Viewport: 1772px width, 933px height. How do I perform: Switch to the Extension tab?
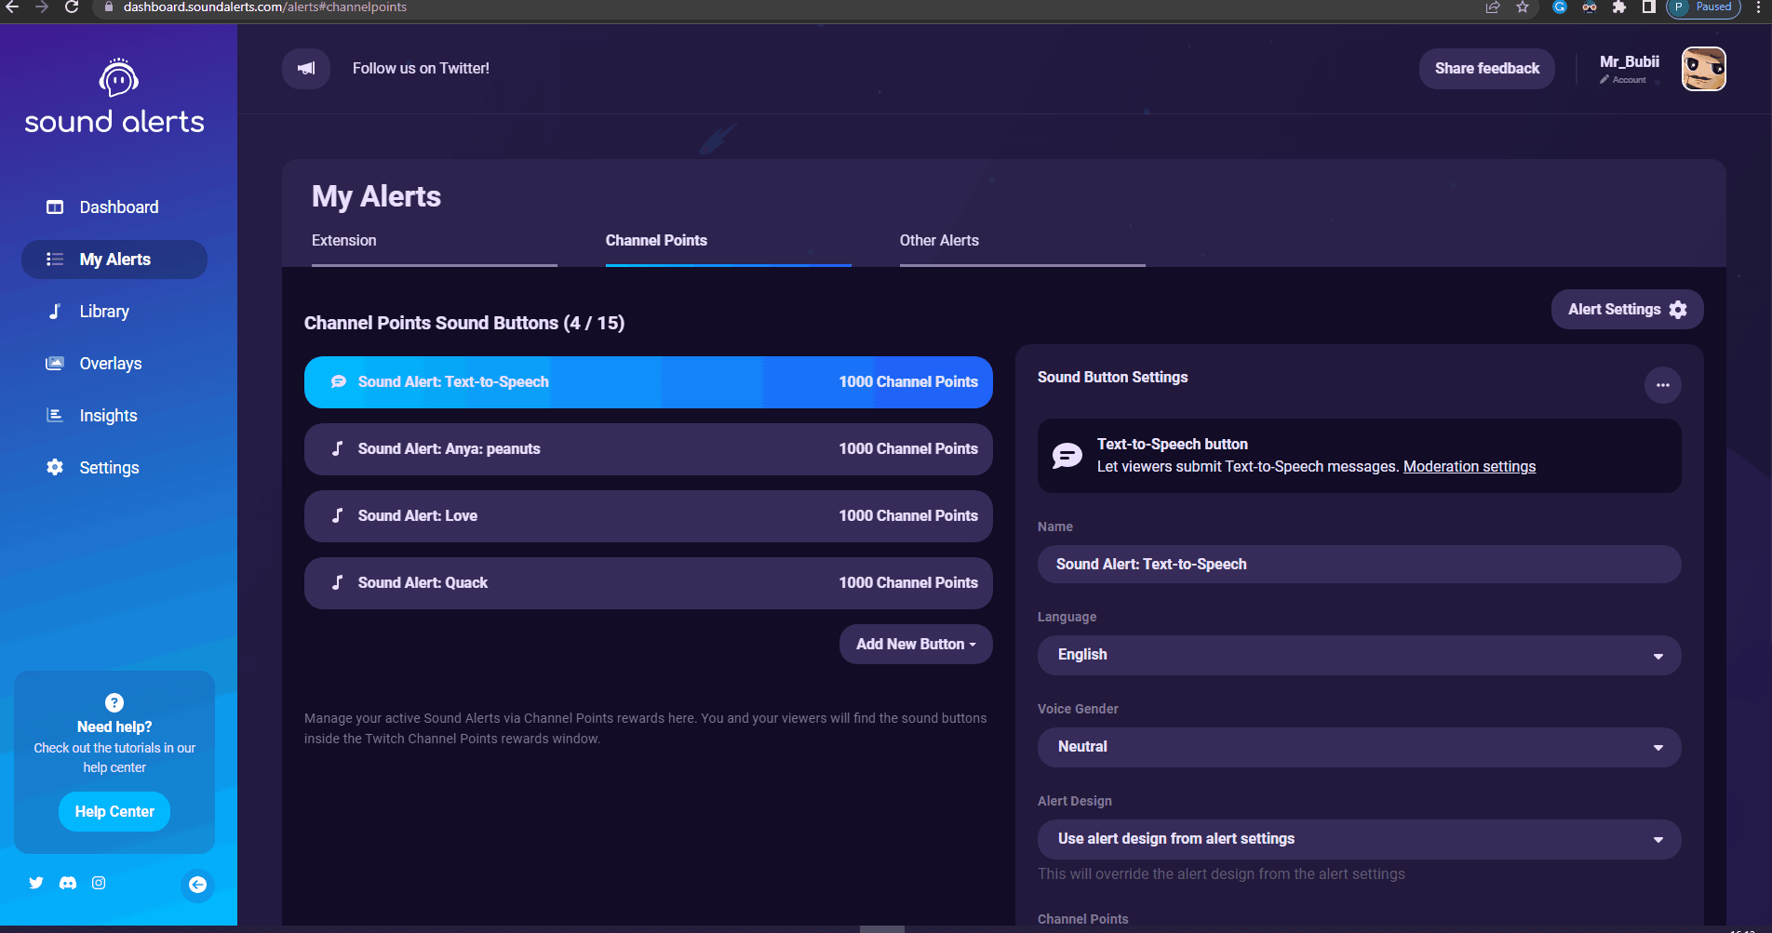pyautogui.click(x=343, y=240)
